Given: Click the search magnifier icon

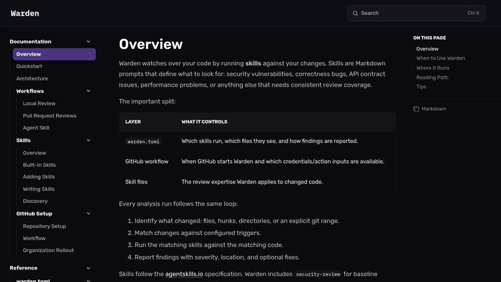Looking at the screenshot, I should click(355, 13).
